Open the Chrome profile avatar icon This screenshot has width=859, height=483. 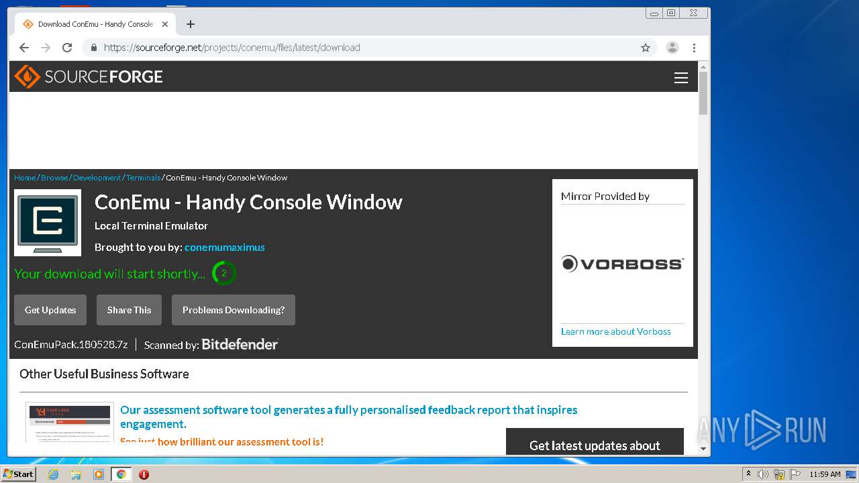point(672,48)
